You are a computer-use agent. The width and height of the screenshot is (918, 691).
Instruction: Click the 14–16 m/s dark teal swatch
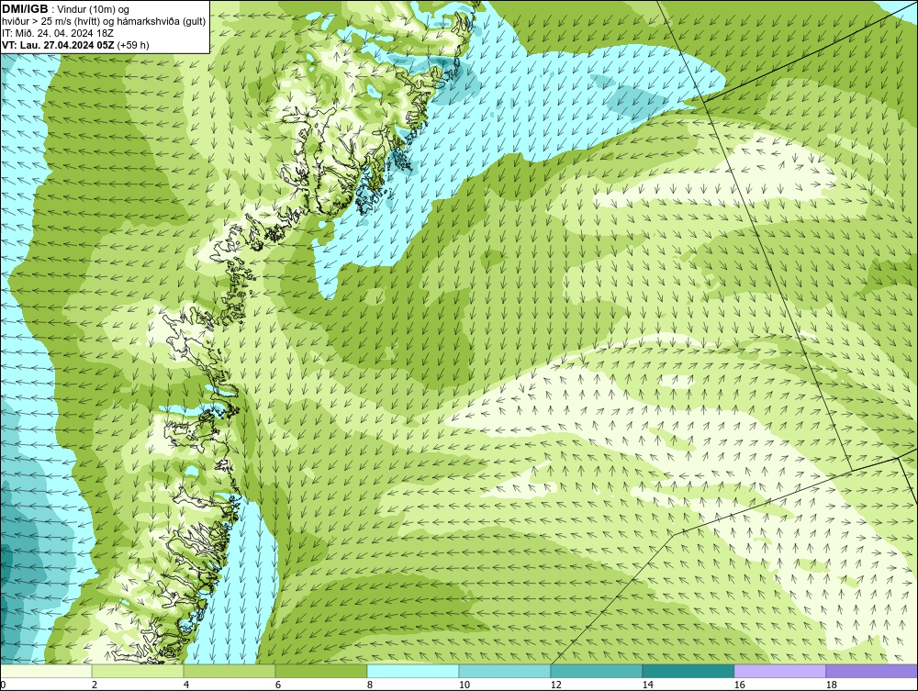(688, 671)
